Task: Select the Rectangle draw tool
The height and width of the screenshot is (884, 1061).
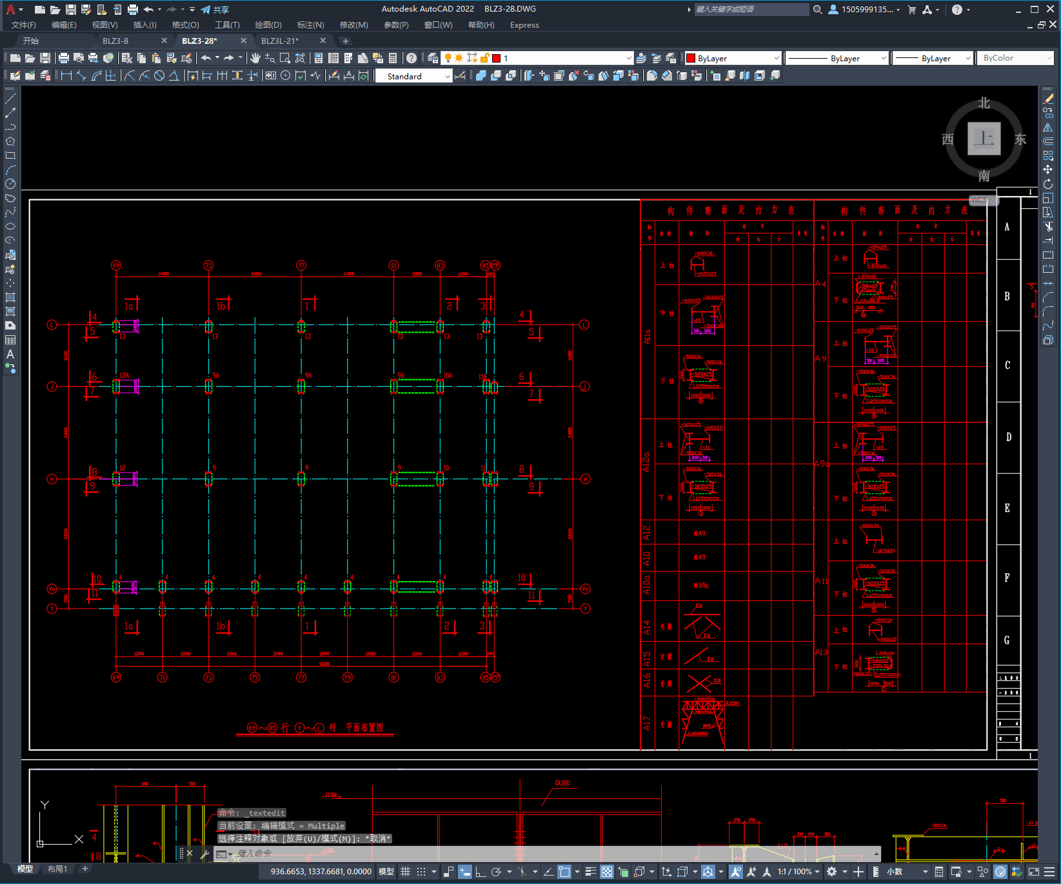Action: pos(10,155)
